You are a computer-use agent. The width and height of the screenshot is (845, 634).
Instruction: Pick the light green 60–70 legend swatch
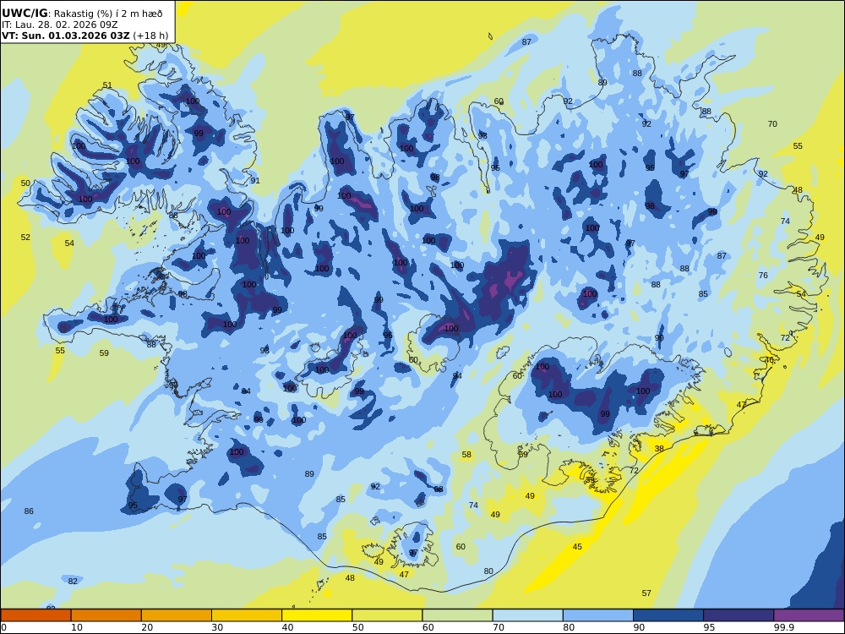(457, 615)
